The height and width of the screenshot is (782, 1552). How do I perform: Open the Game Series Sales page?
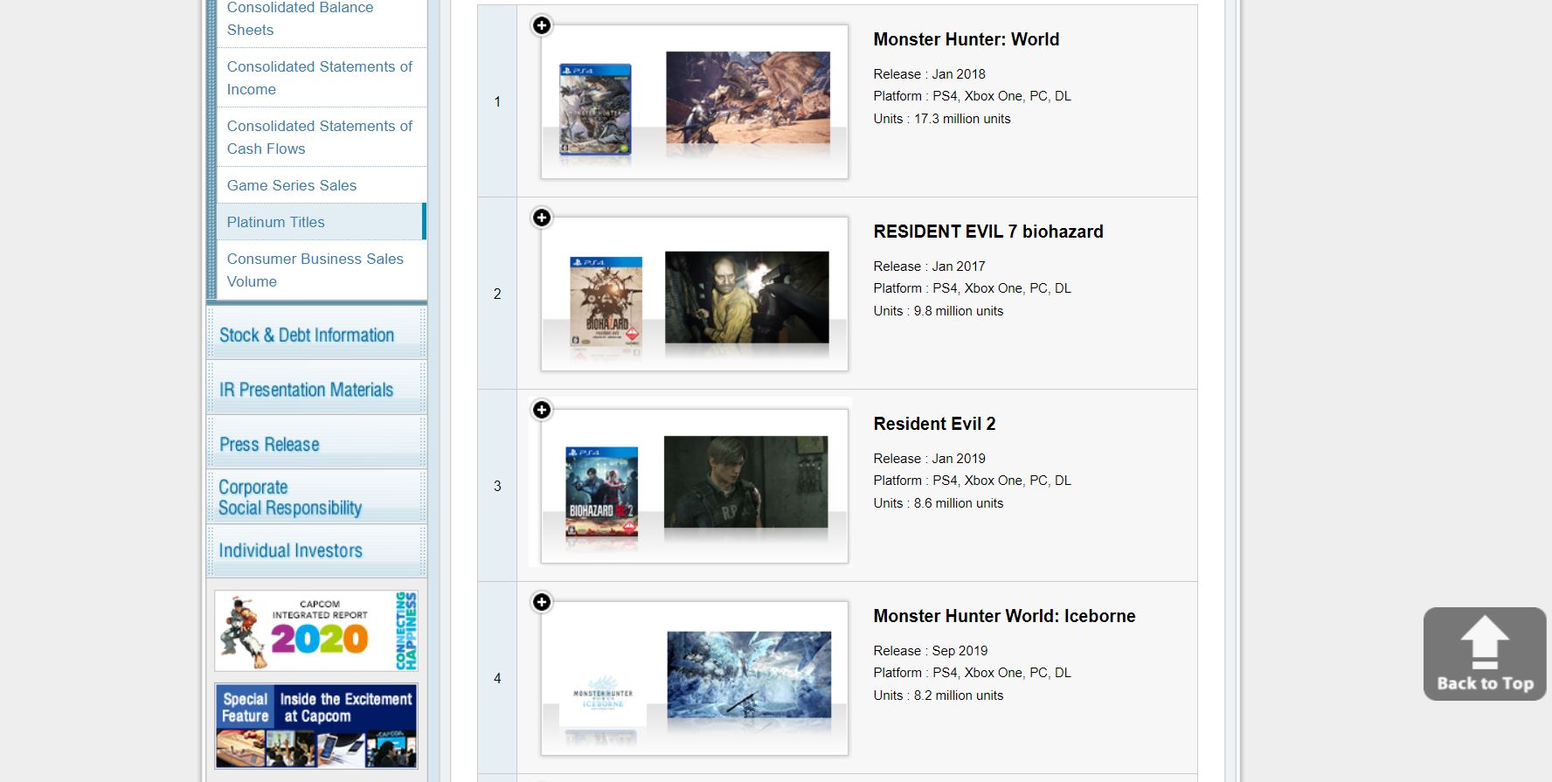pyautogui.click(x=292, y=185)
